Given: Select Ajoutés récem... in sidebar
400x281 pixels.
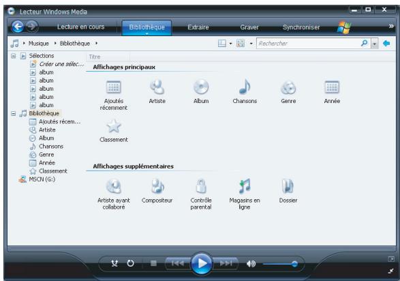Looking at the screenshot, I should (60, 121).
